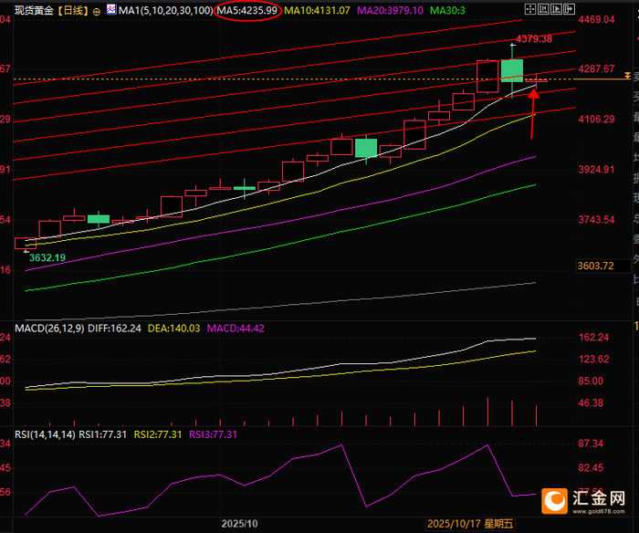Click the 87.34 RSI axis label
The image size is (639, 533).
(x=591, y=444)
